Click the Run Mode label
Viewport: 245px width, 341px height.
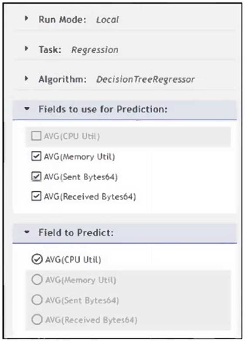point(62,20)
